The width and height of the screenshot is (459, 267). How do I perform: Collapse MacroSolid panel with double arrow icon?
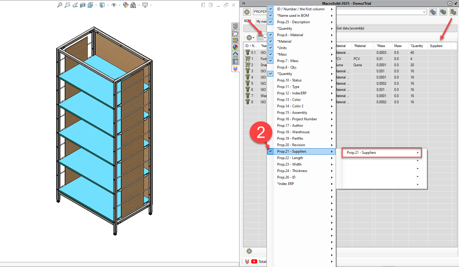[244, 4]
